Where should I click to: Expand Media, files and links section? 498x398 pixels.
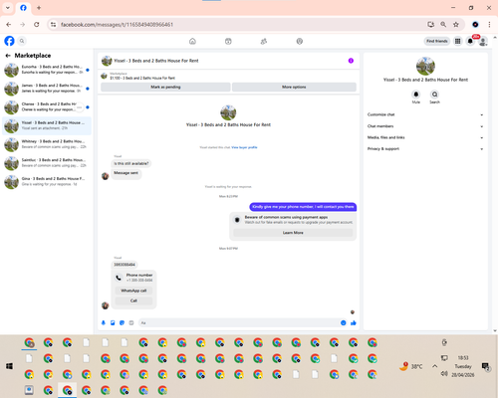tap(425, 137)
